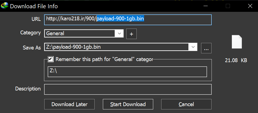This screenshot has height=113, width=258.
Task: Select the General category combo box
Action: click(x=84, y=34)
